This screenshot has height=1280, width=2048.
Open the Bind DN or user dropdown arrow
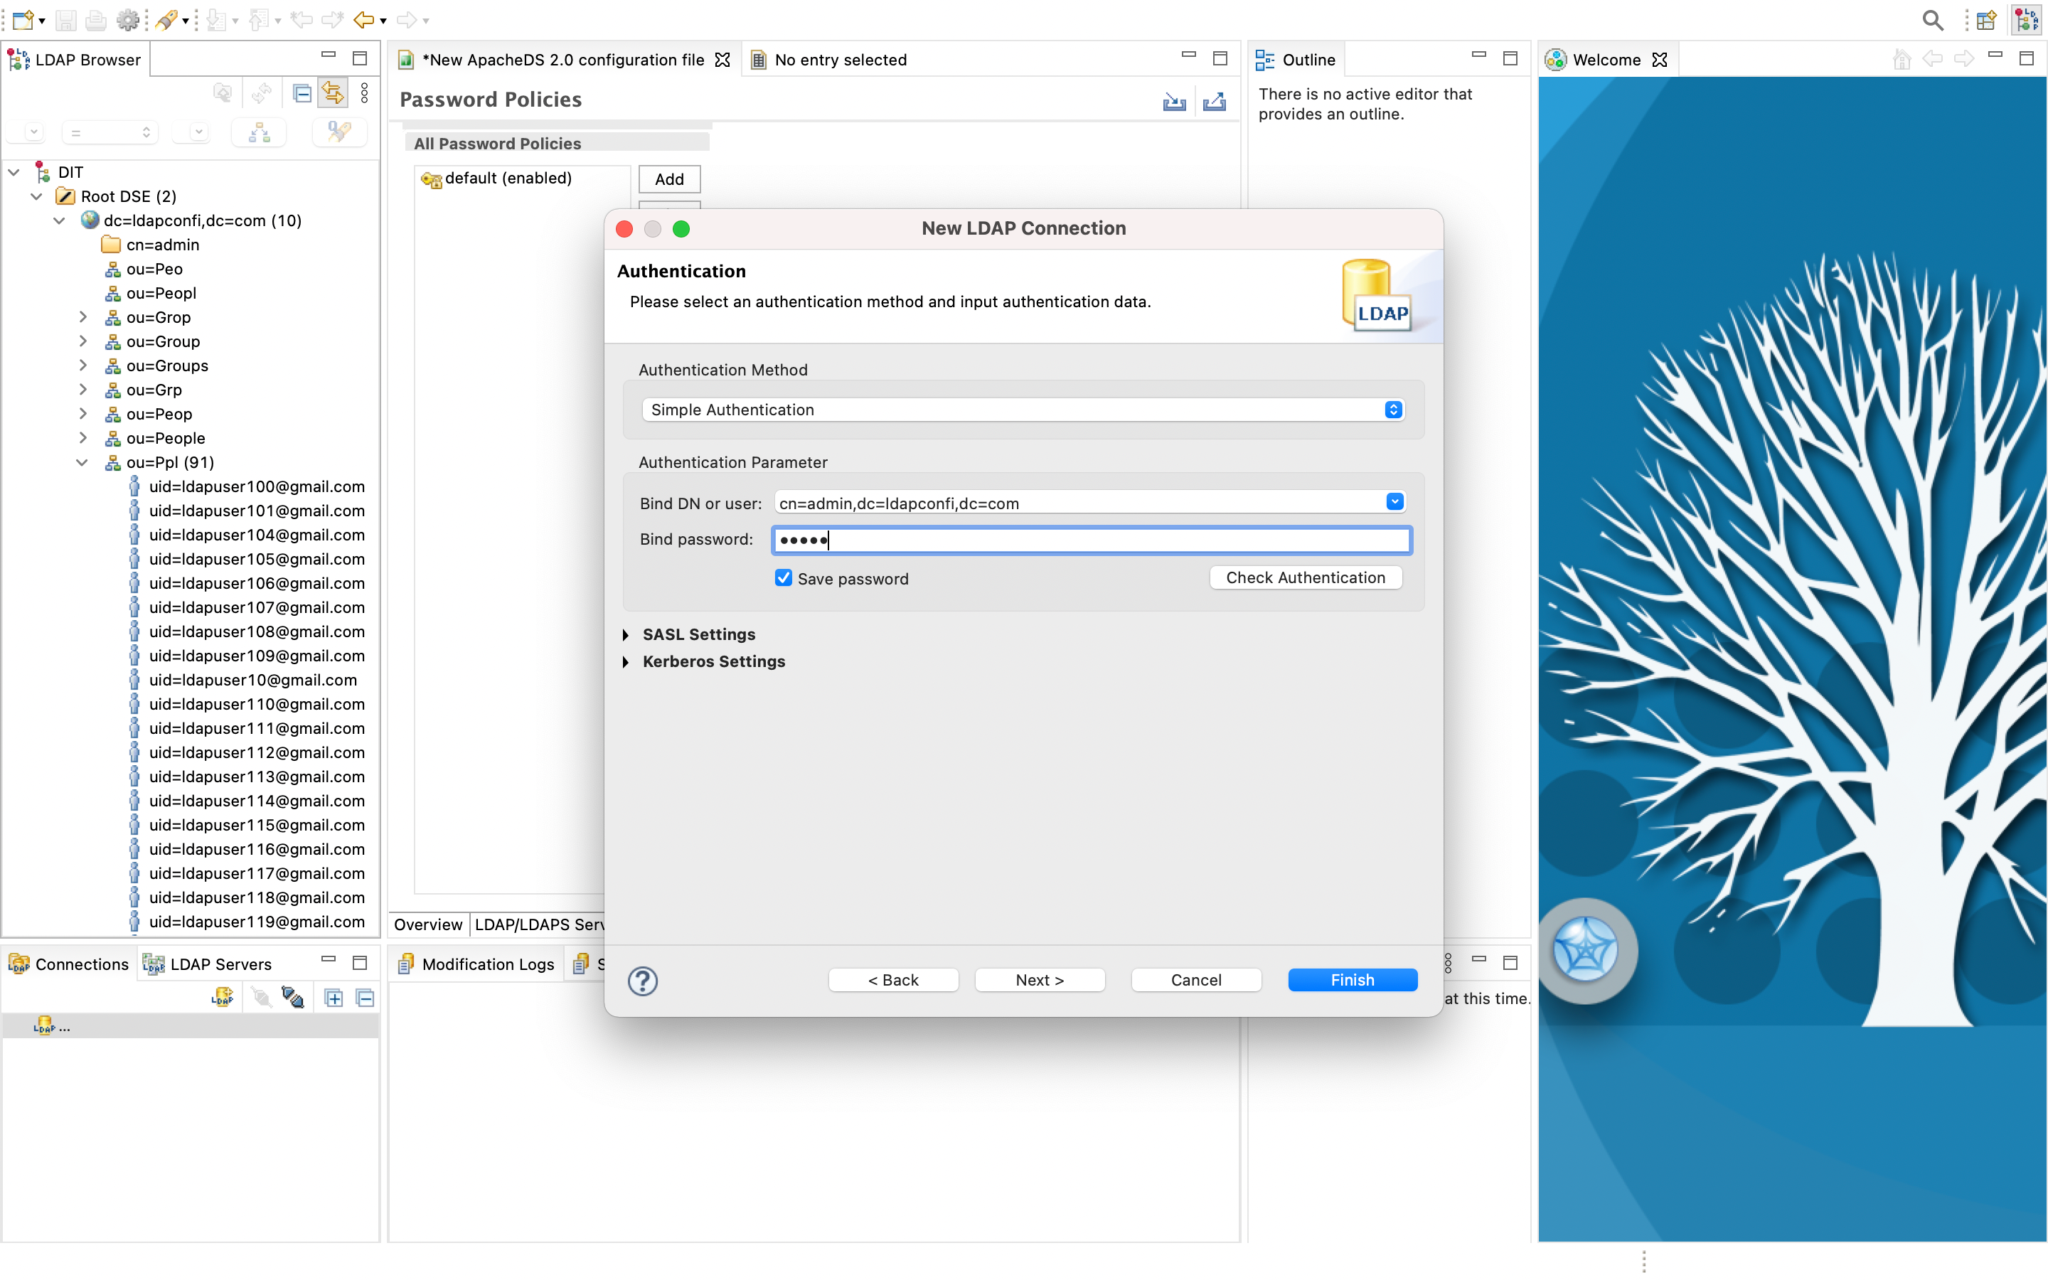[x=1394, y=502]
